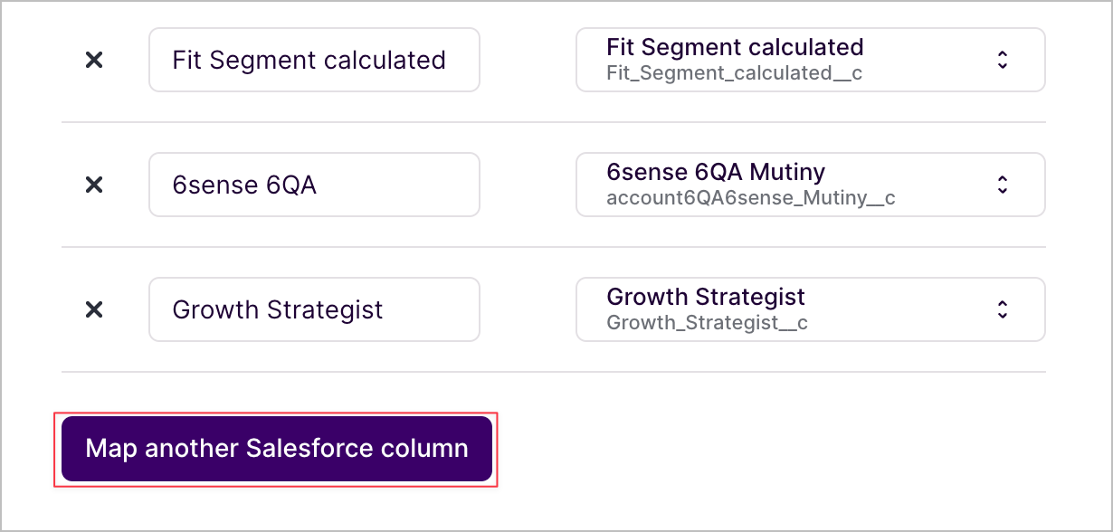Click the Growth_Strategist__c API name text
The width and height of the screenshot is (1113, 532).
click(x=707, y=323)
